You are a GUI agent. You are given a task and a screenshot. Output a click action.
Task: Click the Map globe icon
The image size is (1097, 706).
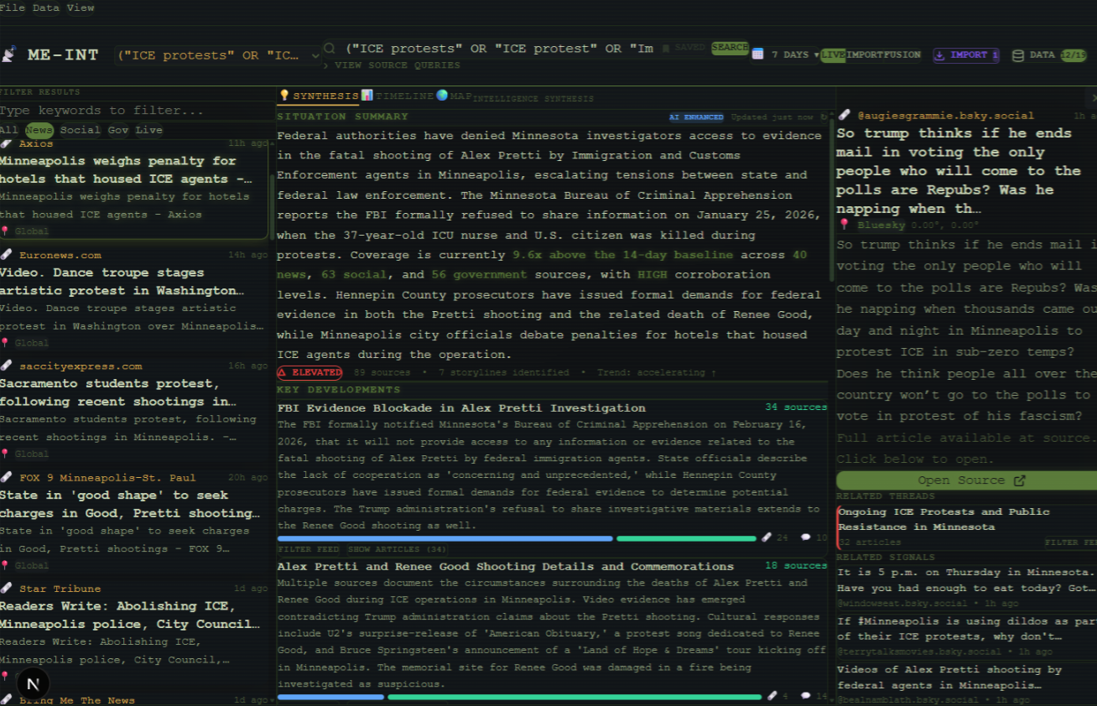point(442,96)
